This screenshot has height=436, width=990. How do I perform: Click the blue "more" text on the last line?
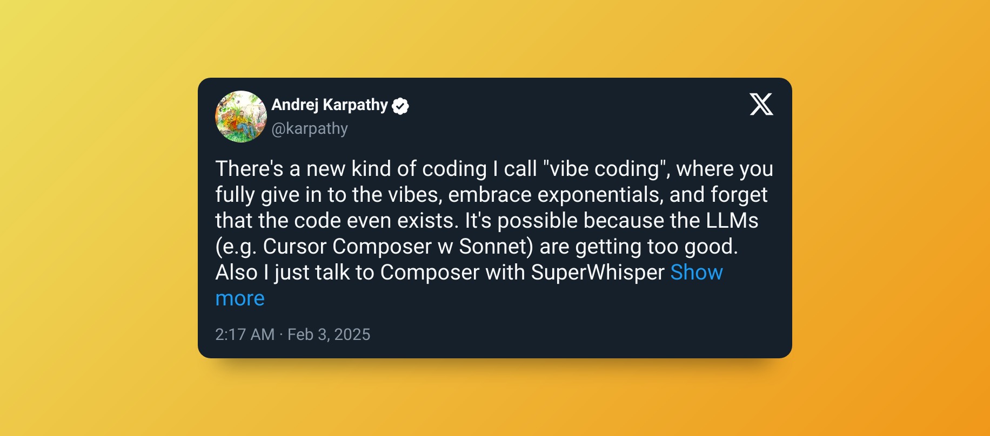[240, 298]
